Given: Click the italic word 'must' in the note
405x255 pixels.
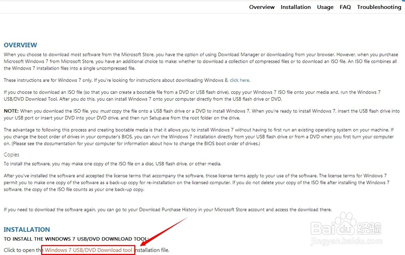Looking at the screenshot, I should (105, 111).
